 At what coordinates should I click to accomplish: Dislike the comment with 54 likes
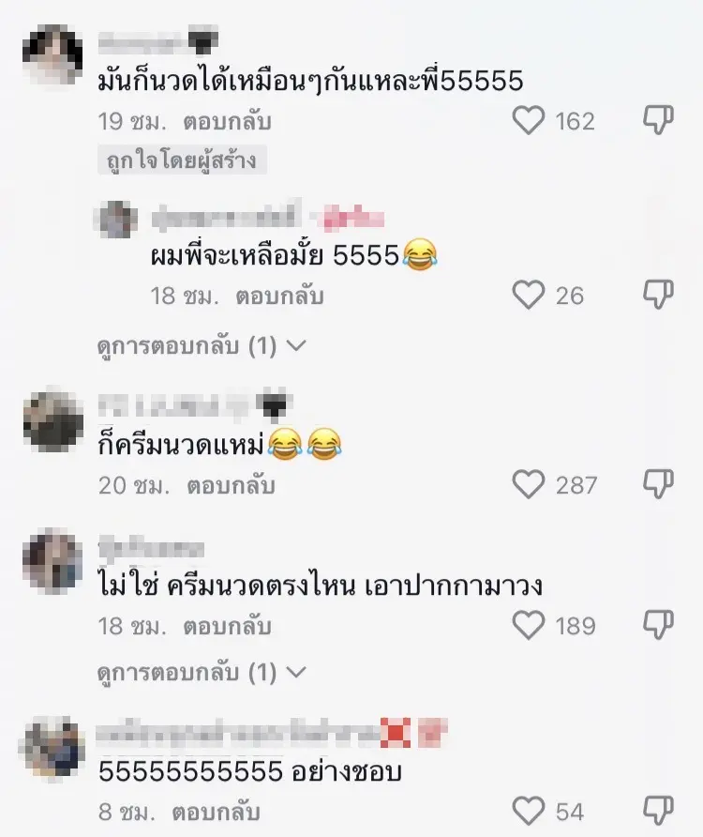tap(658, 811)
